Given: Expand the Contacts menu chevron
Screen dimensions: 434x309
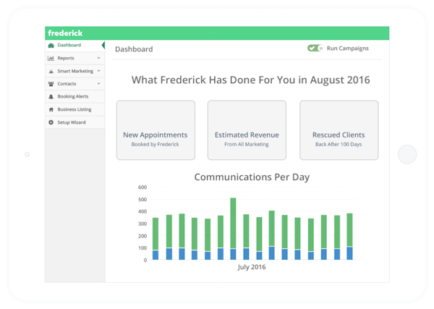Looking at the screenshot, I should [x=99, y=83].
